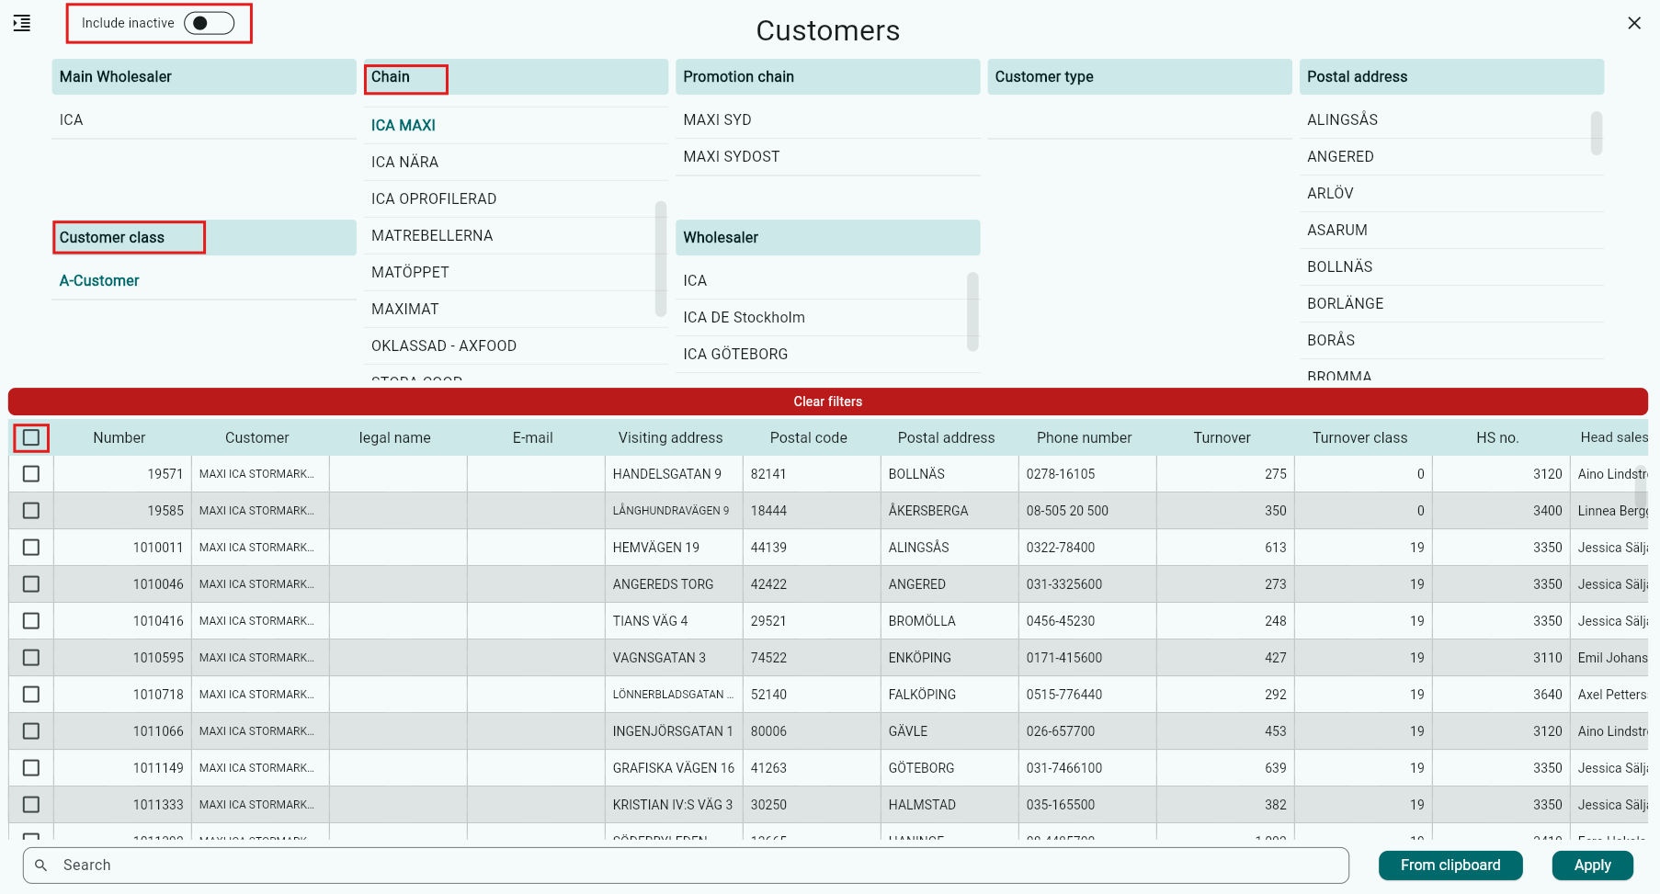1660x894 pixels.
Task: Sort by the Phone number column header
Action: tap(1085, 437)
